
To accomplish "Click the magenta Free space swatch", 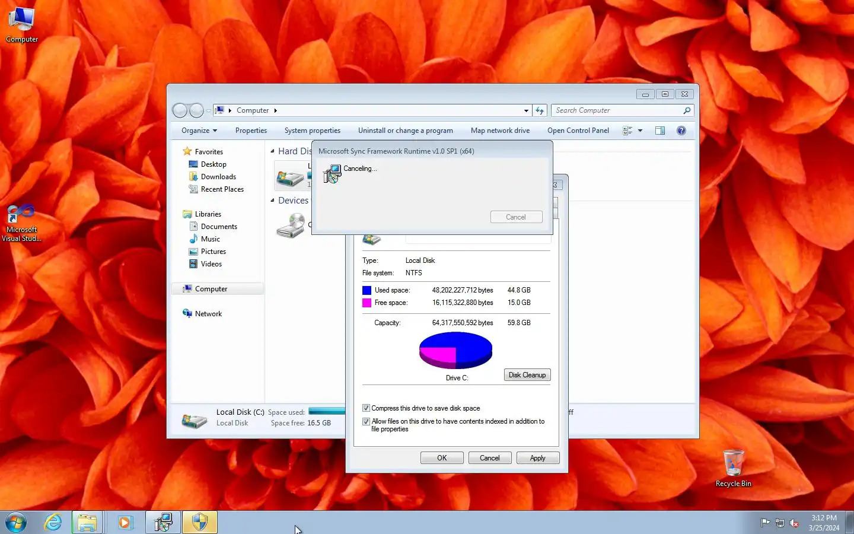I will pyautogui.click(x=367, y=303).
